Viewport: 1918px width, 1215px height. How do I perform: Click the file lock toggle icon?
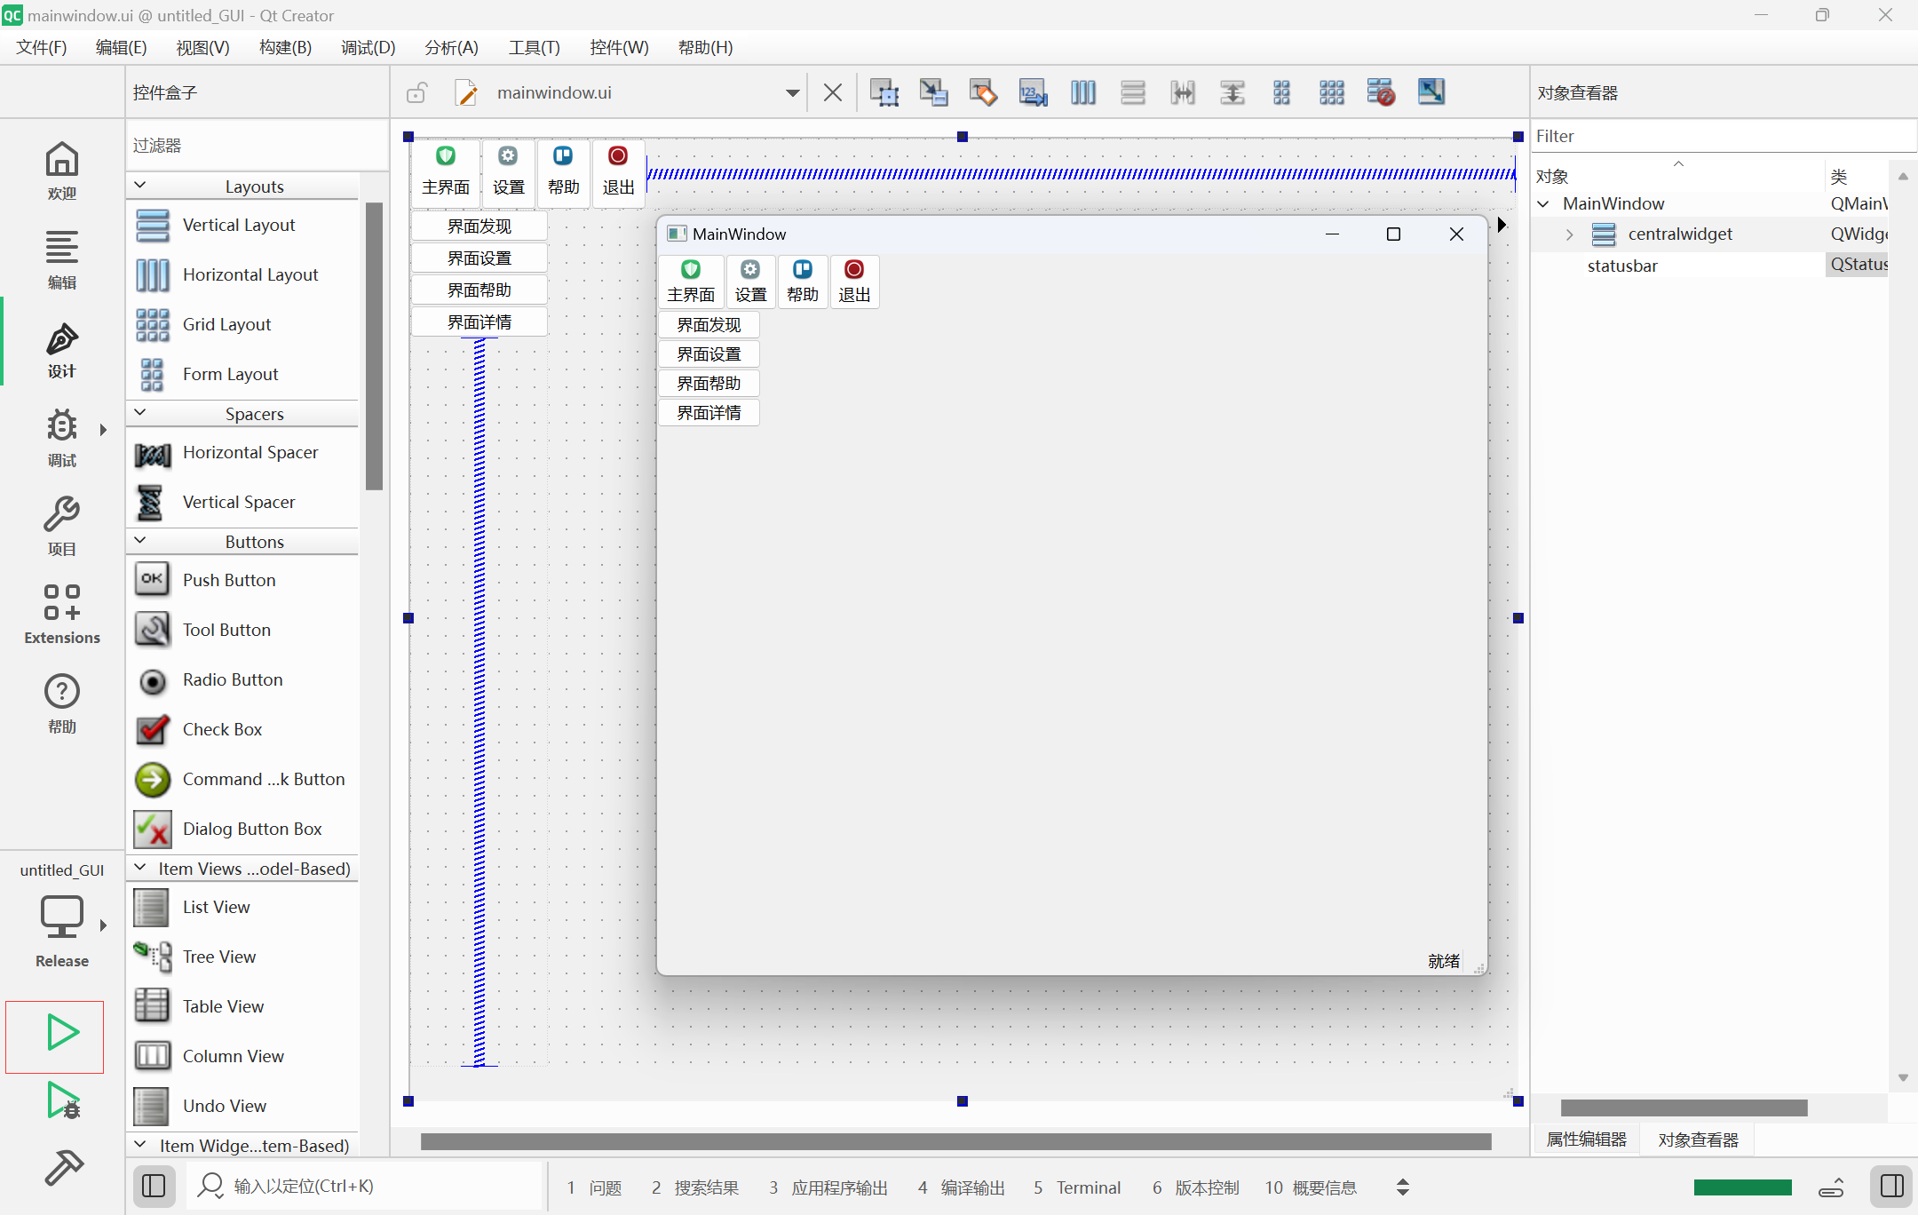tap(417, 92)
